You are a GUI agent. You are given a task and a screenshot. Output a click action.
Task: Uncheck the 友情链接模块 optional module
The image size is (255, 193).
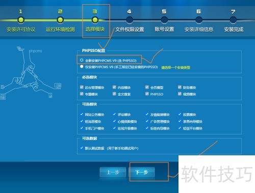(147, 114)
